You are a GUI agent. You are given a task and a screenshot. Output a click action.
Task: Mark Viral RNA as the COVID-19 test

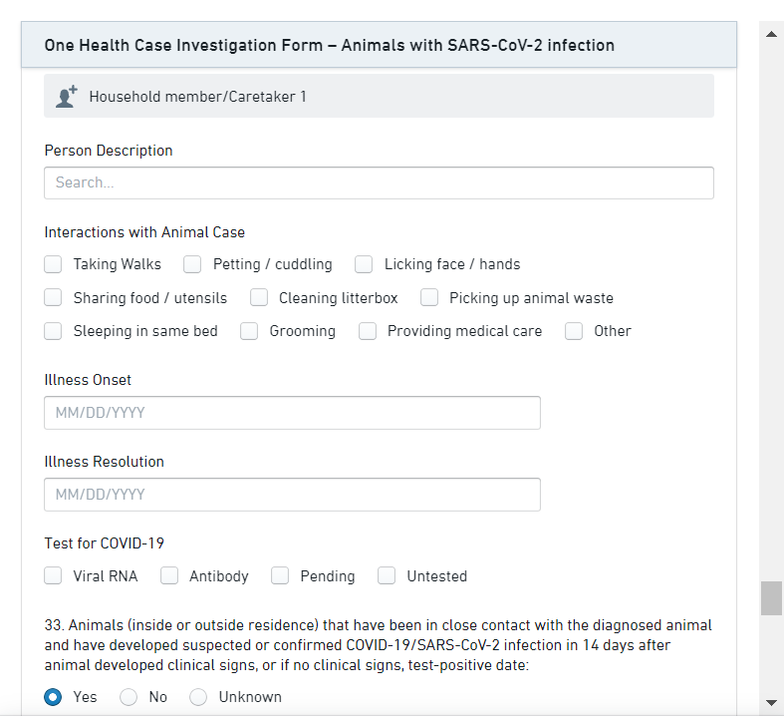click(x=53, y=575)
